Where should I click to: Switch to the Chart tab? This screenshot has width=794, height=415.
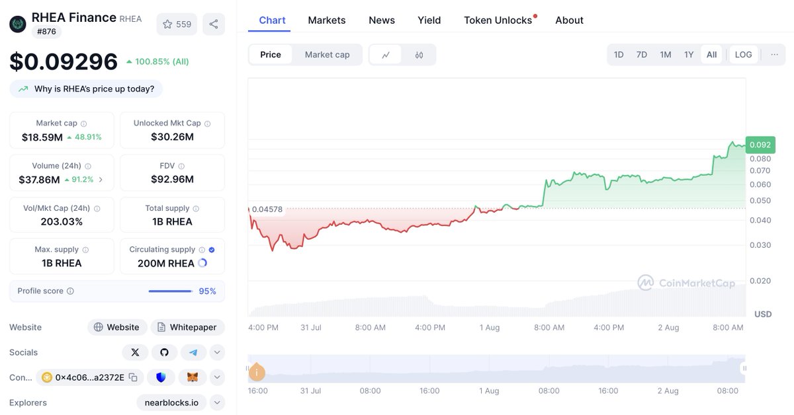[272, 20]
